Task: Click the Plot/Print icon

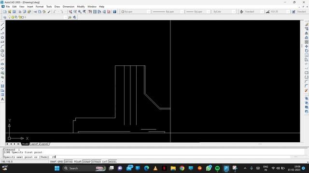Action: (20, 12)
